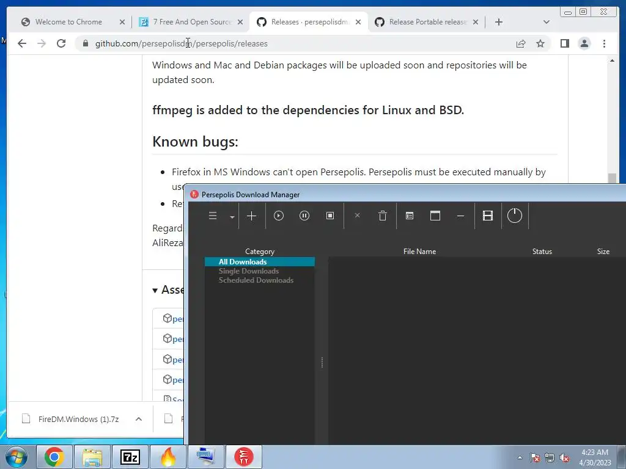626x469 pixels.
Task: Open Chrome tab search chevron
Action: click(547, 22)
